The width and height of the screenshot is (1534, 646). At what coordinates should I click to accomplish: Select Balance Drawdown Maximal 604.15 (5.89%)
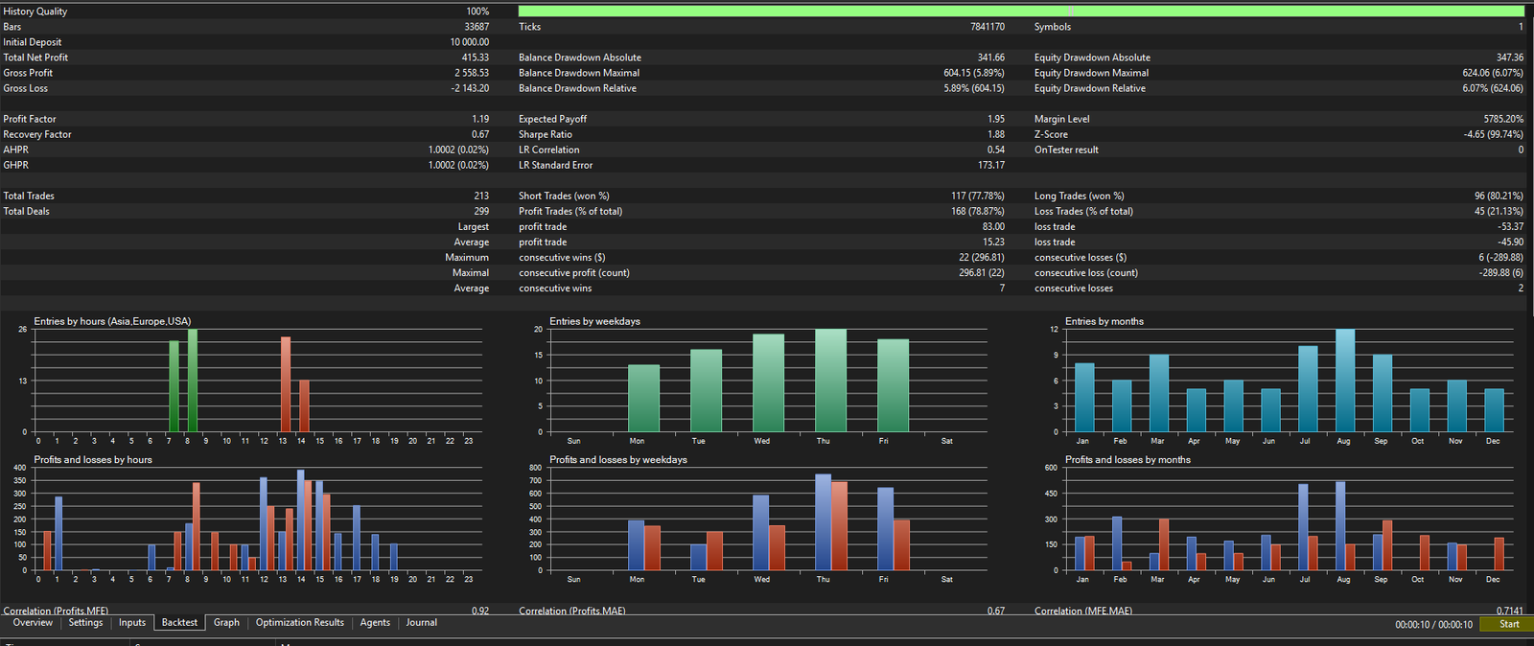(x=974, y=73)
